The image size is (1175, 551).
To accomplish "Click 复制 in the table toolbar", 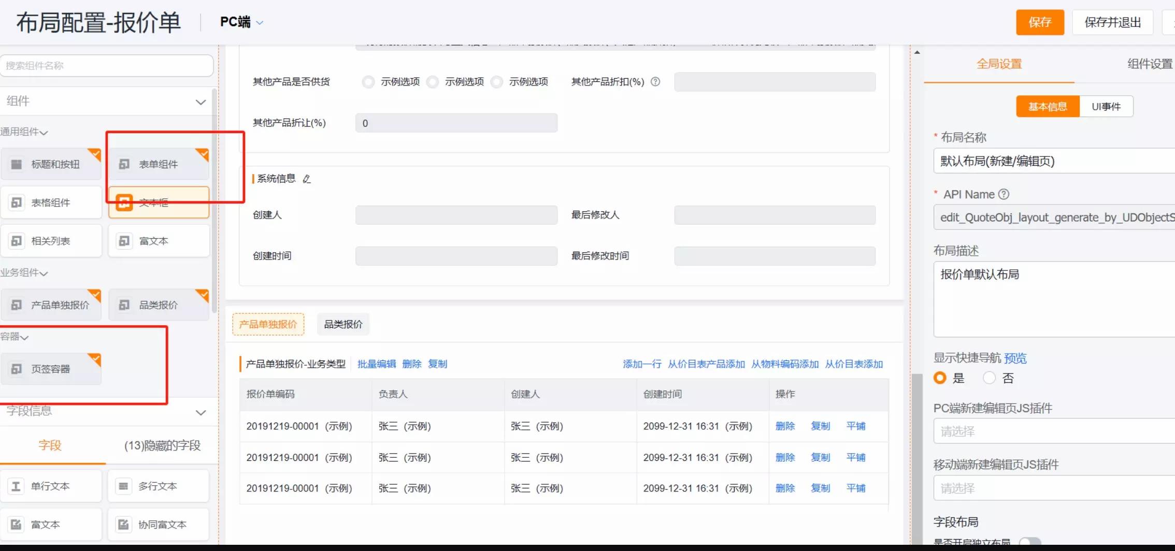I will [x=437, y=364].
